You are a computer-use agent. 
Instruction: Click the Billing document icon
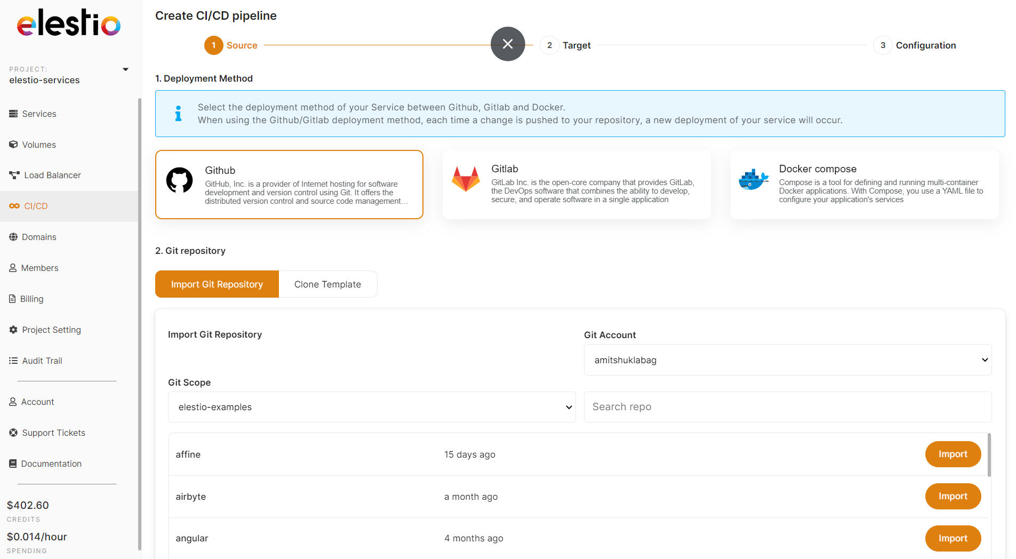pos(12,299)
